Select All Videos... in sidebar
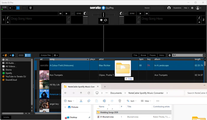207x120 pixels. 16,66
